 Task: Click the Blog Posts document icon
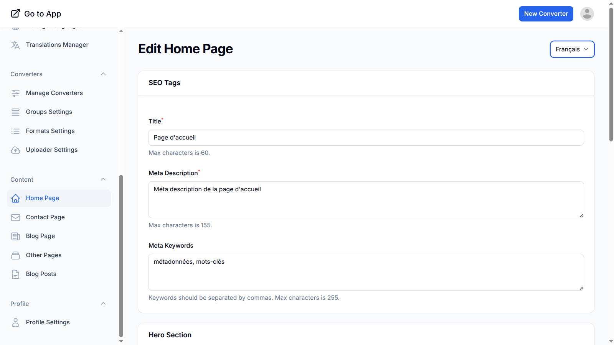[15, 274]
